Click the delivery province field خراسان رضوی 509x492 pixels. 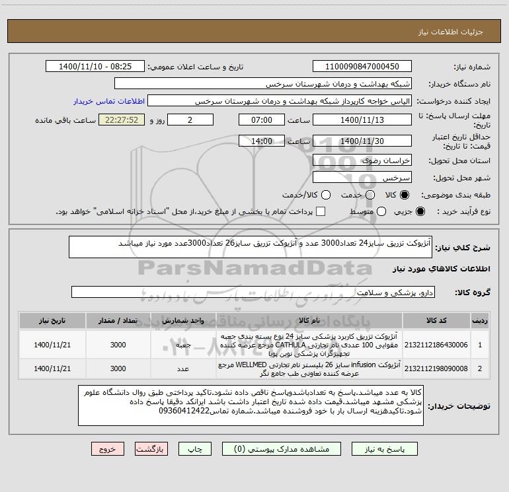click(362, 160)
